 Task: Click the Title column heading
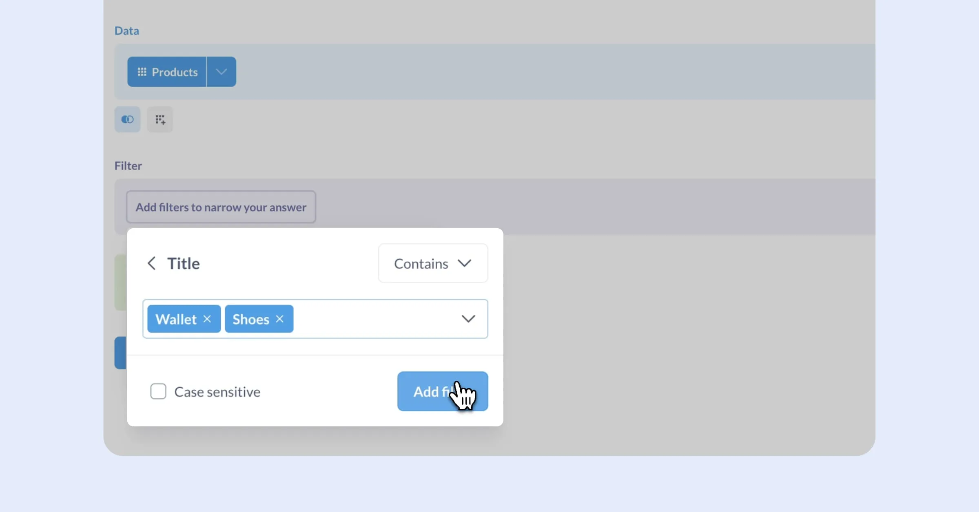[184, 263]
